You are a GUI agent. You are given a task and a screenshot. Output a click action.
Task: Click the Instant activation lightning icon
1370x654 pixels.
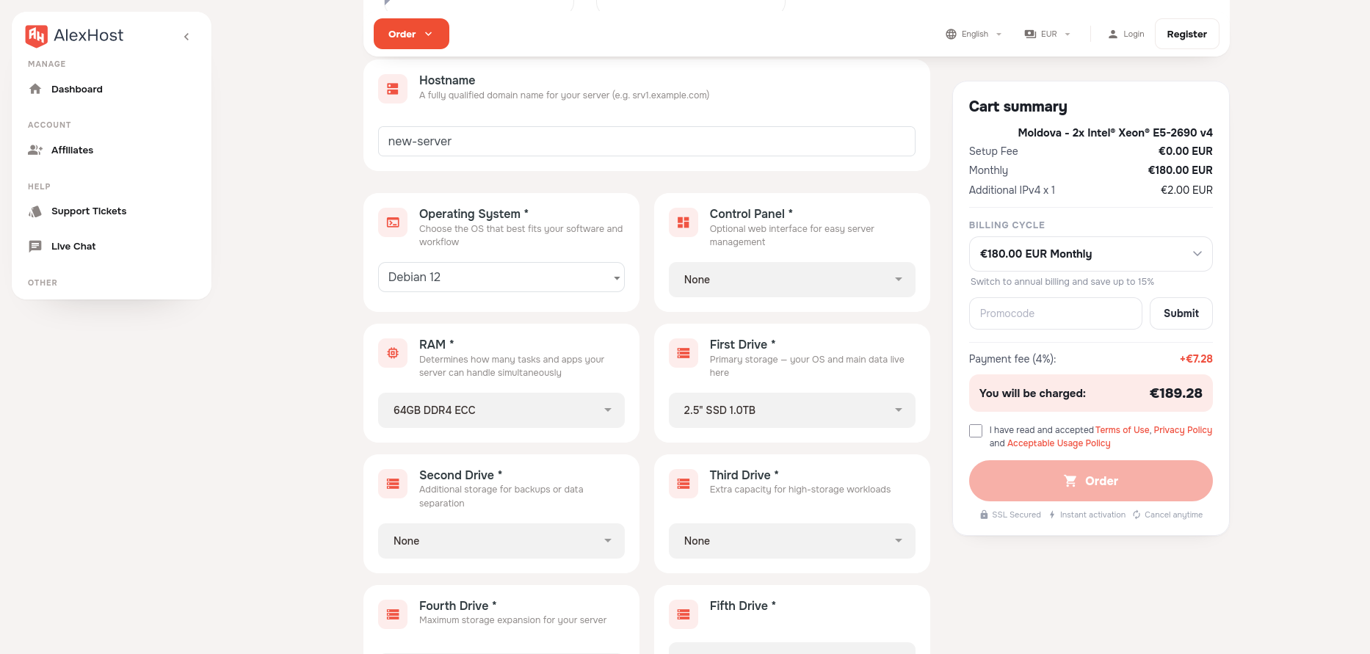pos(1052,515)
